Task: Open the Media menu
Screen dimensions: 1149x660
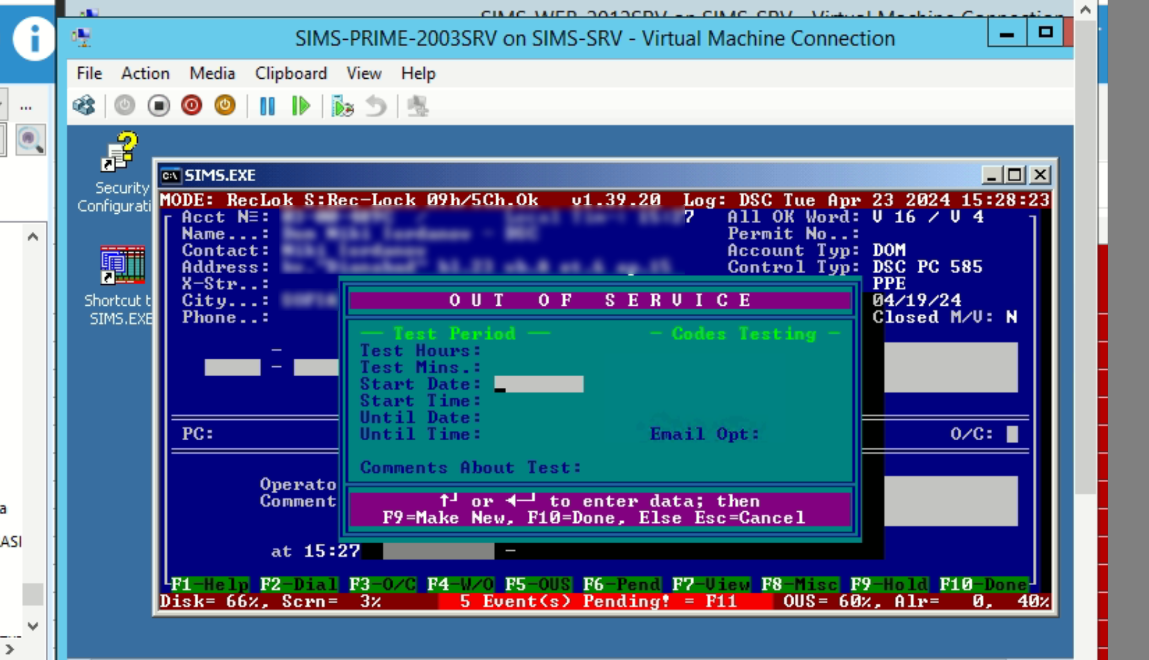Action: [x=212, y=73]
